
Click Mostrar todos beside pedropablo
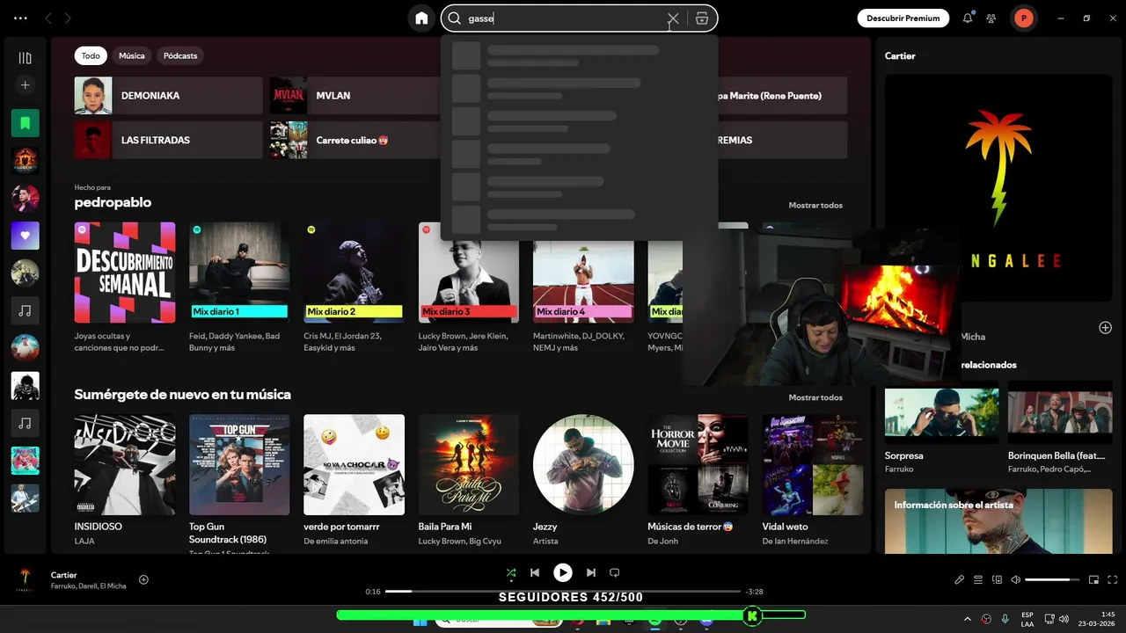pos(815,205)
